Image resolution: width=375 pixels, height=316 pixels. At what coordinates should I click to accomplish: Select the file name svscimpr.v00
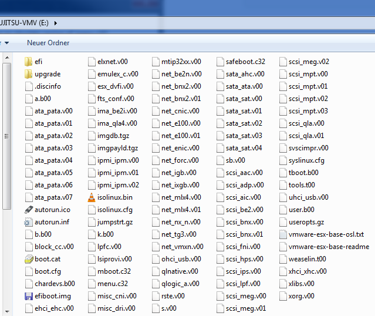[309, 148]
